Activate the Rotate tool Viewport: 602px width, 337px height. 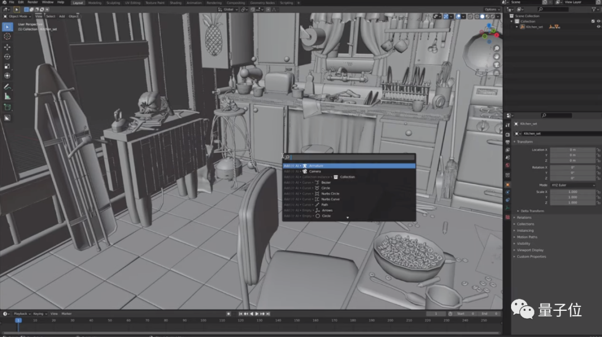point(7,56)
